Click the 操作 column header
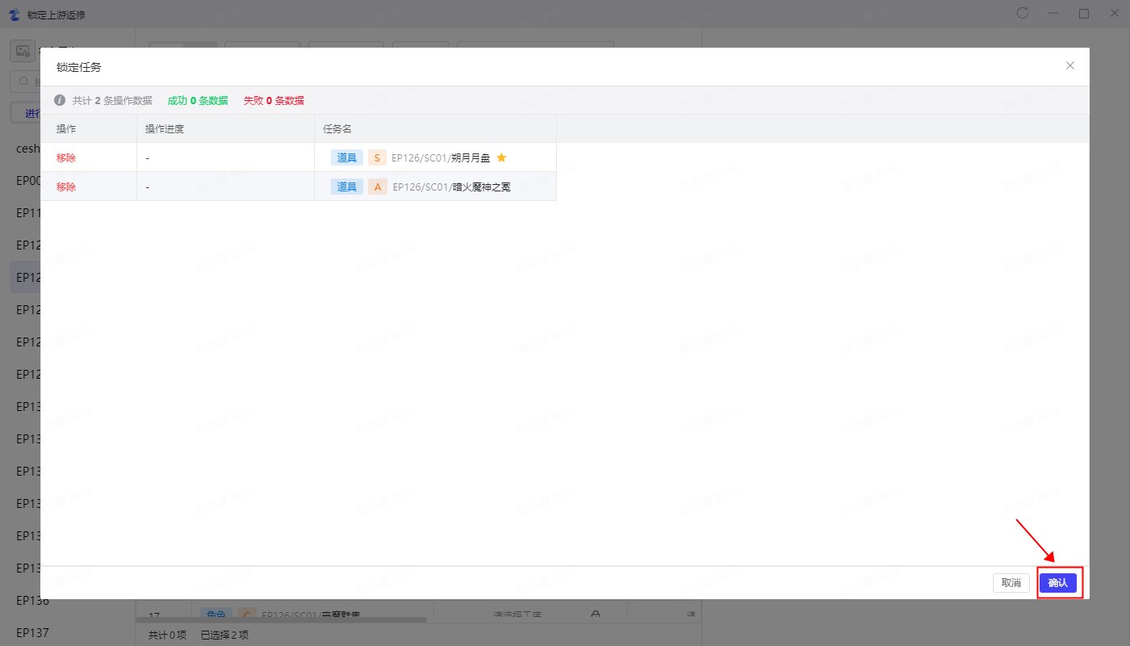The width and height of the screenshot is (1130, 646). pos(66,129)
